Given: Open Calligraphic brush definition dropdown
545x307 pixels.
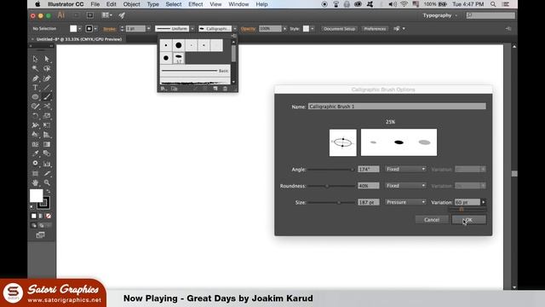Looking at the screenshot, I should coord(235,28).
